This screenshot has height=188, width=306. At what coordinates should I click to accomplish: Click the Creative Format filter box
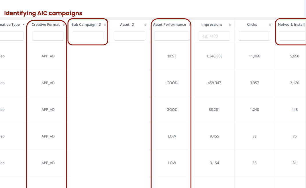point(48,36)
